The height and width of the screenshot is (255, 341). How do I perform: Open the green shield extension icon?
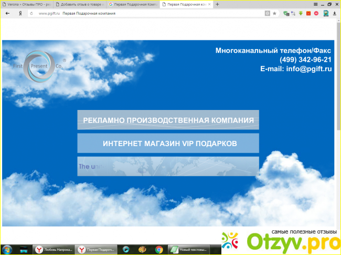285,13
